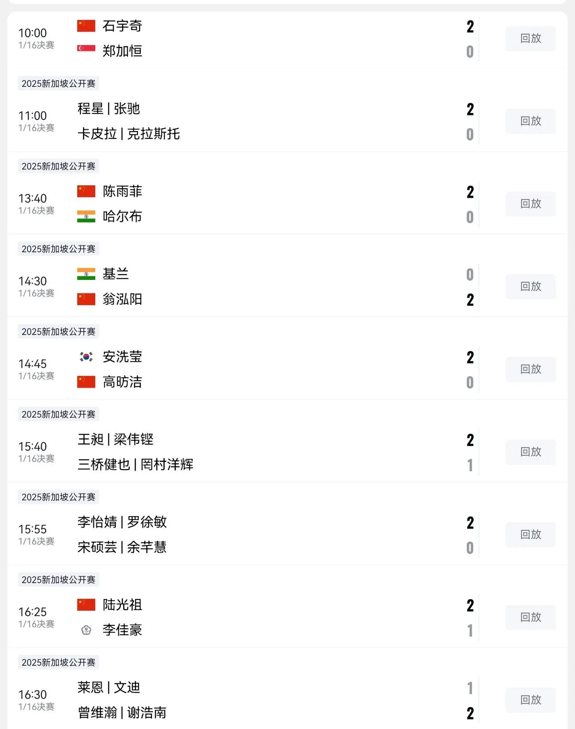575x729 pixels.
Task: Tap Singapore flag beside 郑加恒
Action: click(x=86, y=48)
